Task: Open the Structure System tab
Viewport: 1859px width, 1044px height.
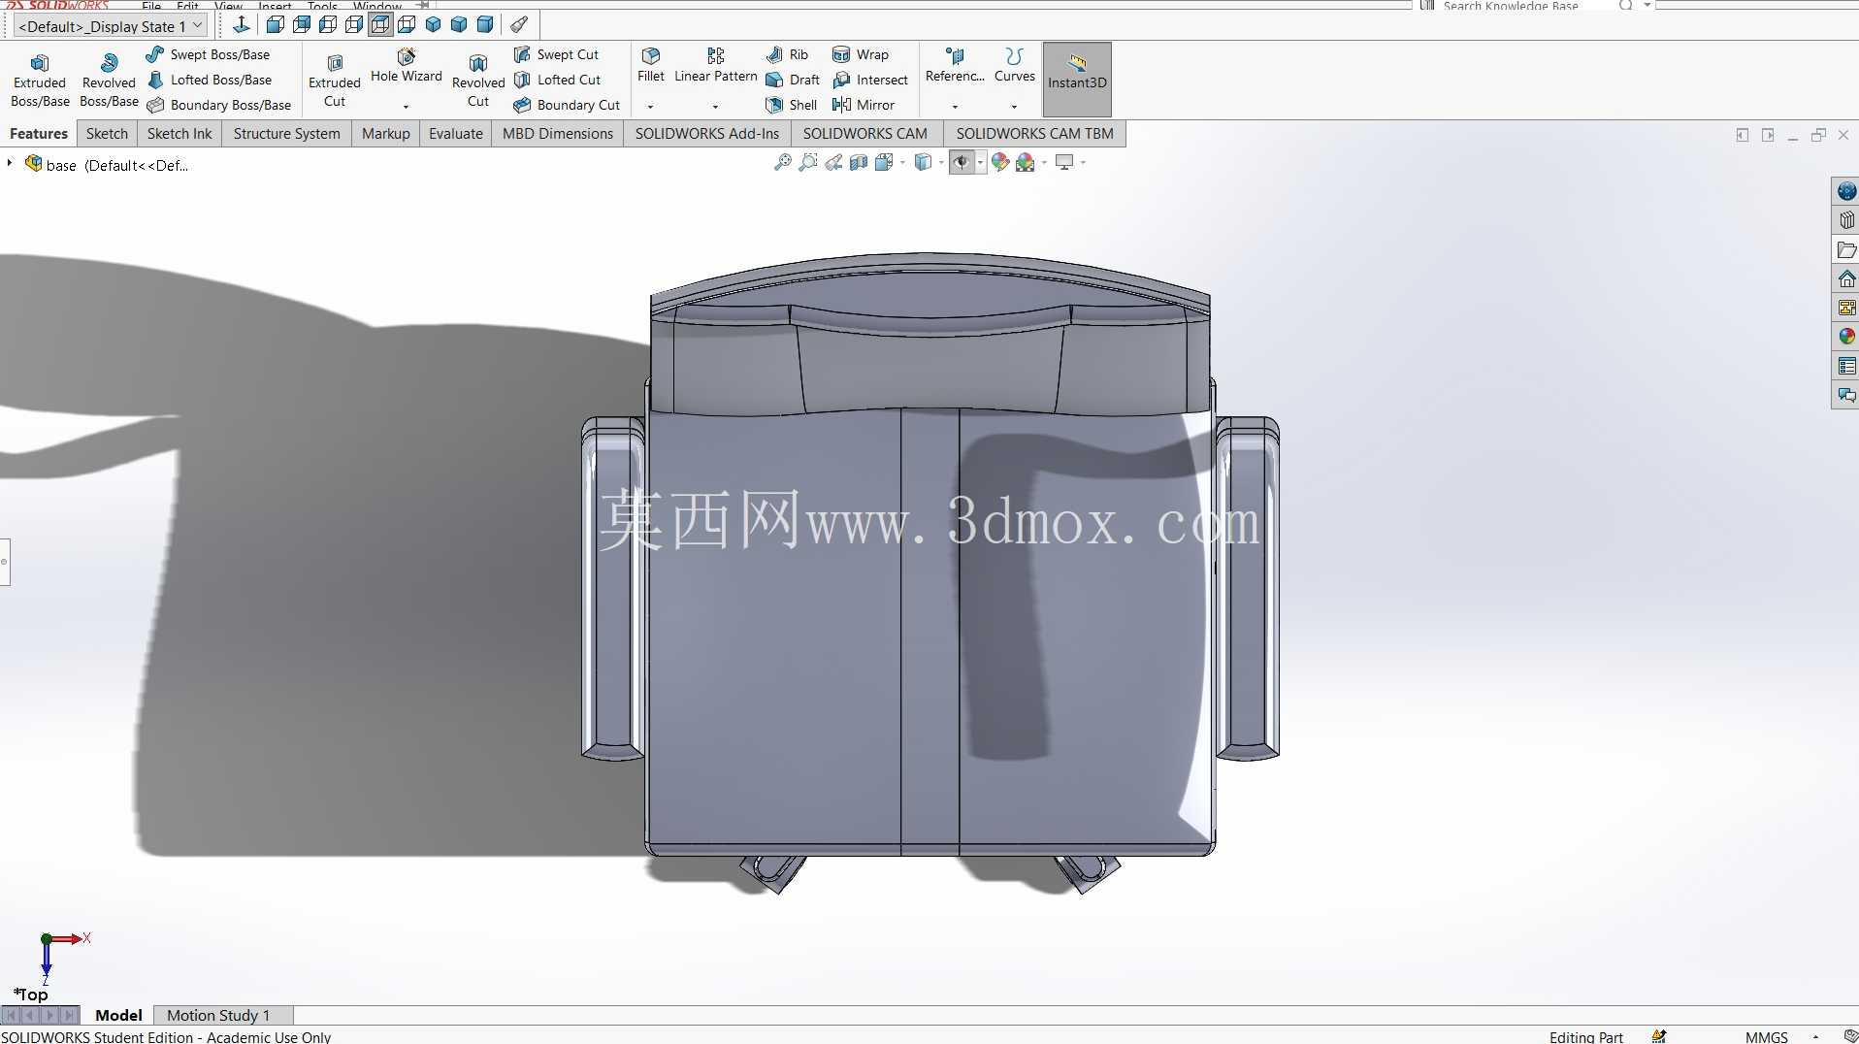Action: click(x=287, y=134)
